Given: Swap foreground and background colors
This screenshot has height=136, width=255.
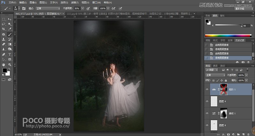Looking at the screenshot, I should tap(9, 69).
